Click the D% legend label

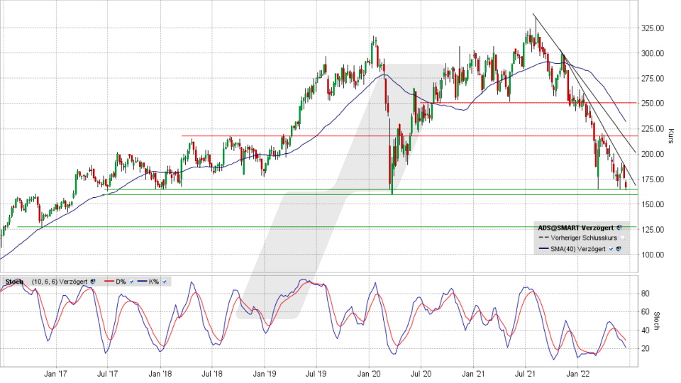121,282
